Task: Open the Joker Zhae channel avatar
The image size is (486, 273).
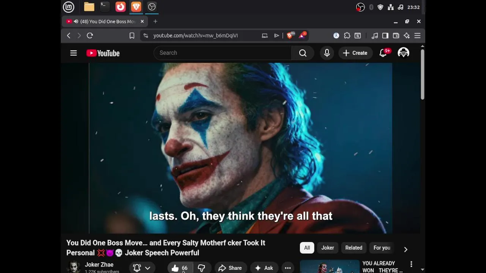Action: click(x=74, y=267)
